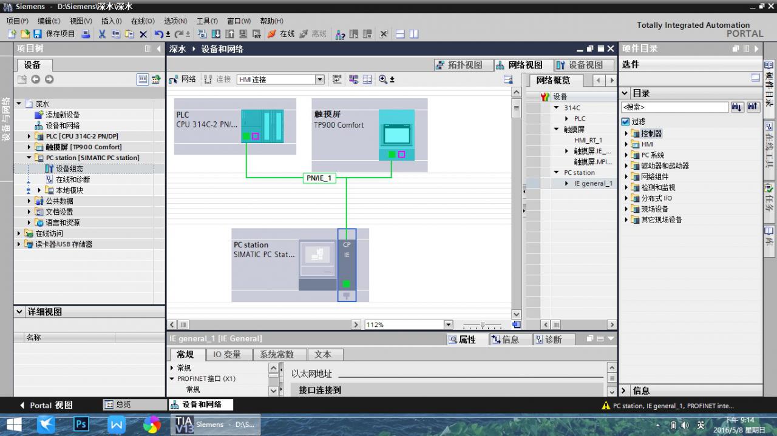777x436 pixels.
Task: Expand the catalog Information section
Action: point(624,391)
